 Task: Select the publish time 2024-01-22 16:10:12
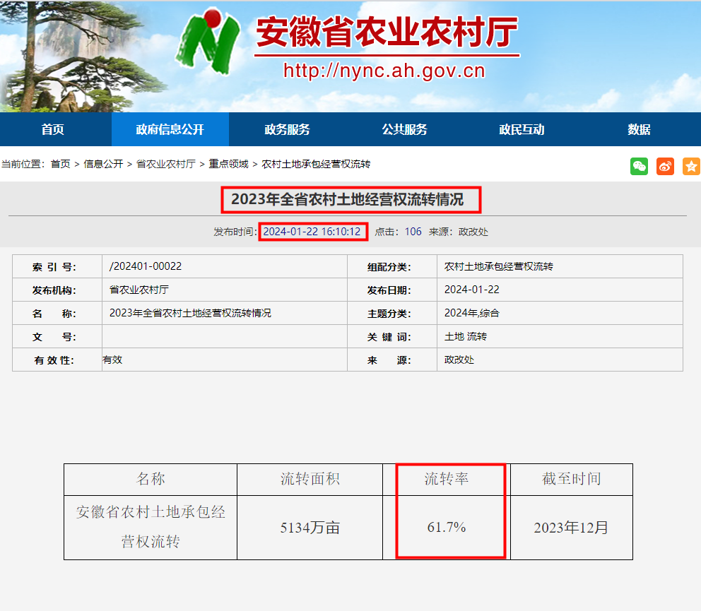pyautogui.click(x=313, y=231)
